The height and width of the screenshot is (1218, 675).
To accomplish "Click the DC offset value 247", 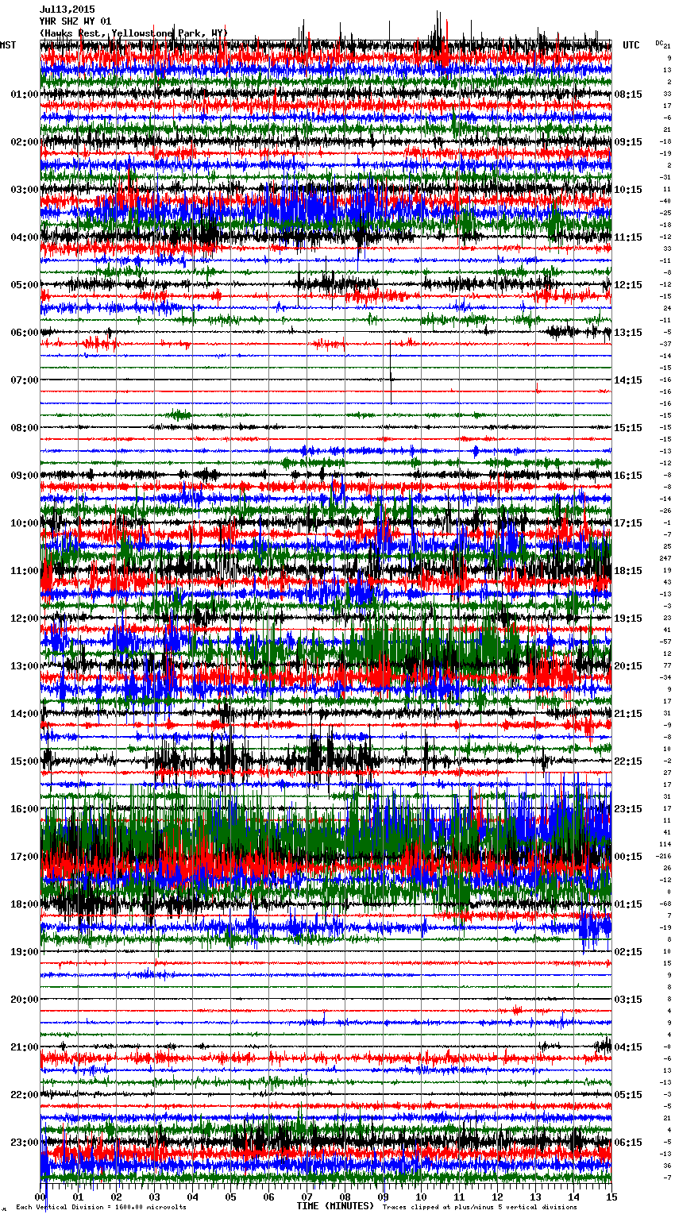I will 665,558.
